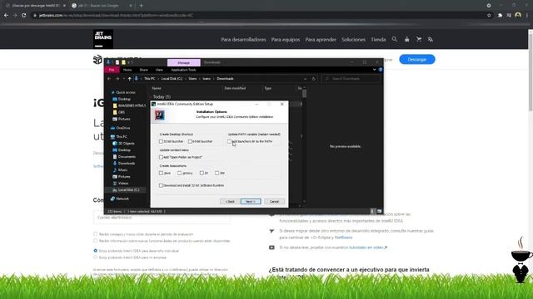
Task: Check the .groovy file association
Action: click(180, 173)
